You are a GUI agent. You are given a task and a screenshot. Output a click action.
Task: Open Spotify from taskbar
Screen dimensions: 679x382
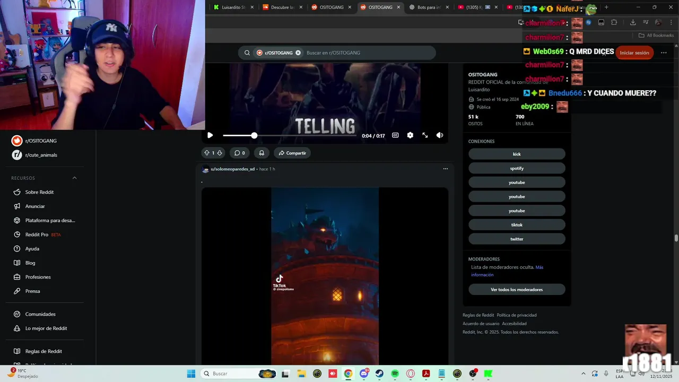click(395, 374)
